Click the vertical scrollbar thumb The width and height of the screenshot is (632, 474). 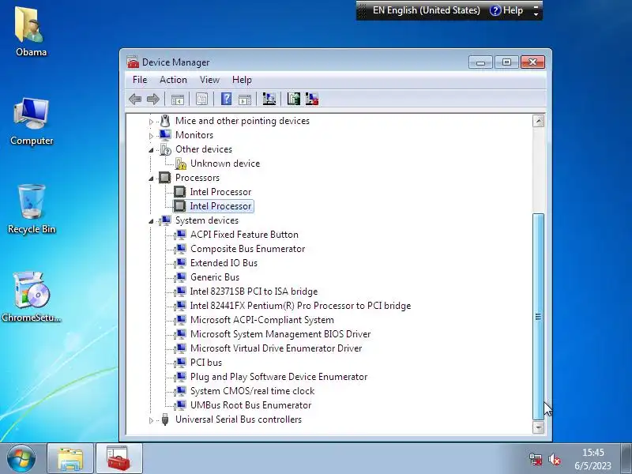[539, 317]
